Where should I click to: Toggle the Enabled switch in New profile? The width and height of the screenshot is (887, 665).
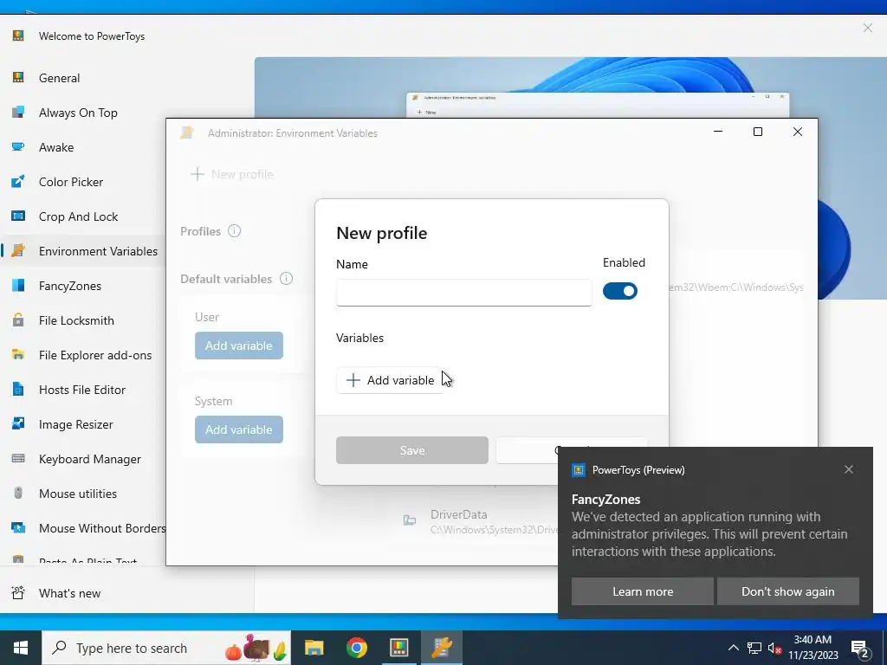(x=620, y=291)
